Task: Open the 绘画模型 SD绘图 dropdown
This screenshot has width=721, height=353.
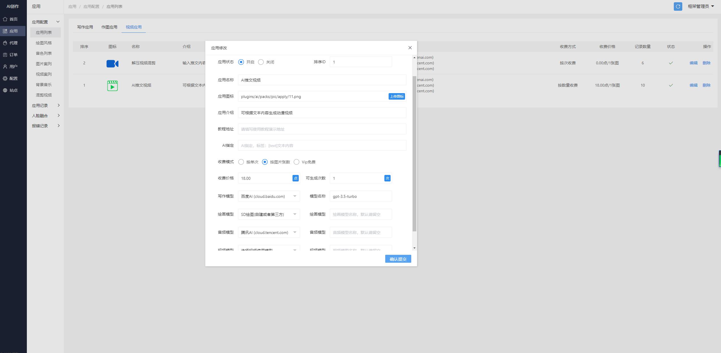Action: tap(269, 214)
